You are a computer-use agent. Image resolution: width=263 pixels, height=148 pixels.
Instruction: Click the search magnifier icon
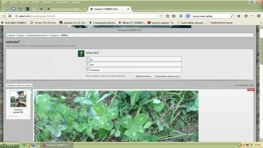[x=232, y=16]
